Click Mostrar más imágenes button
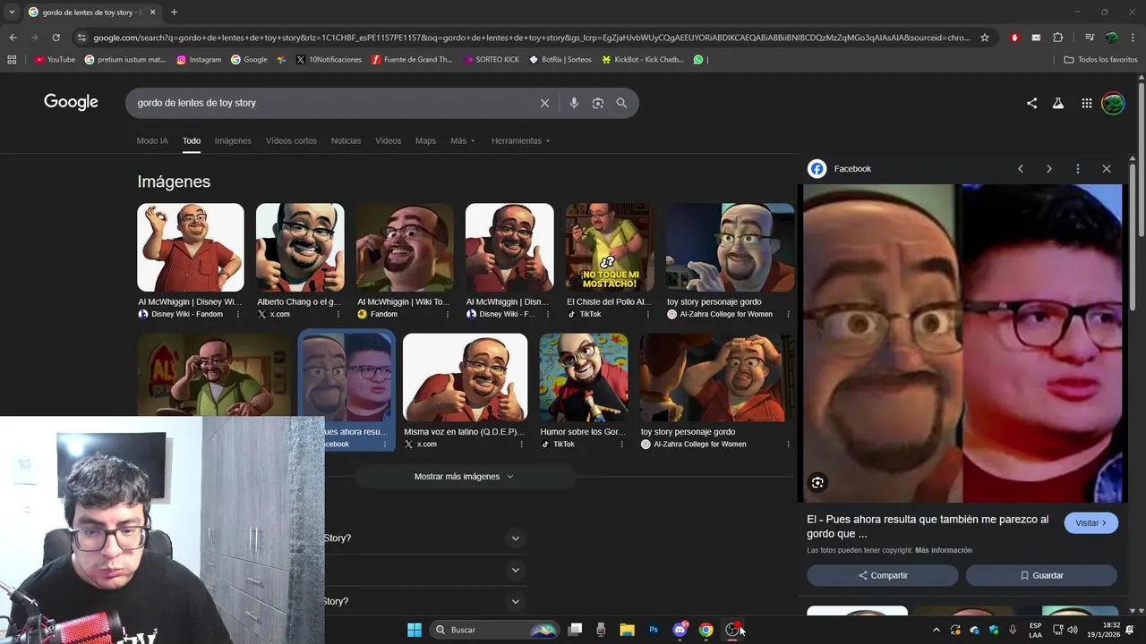 pos(464,477)
